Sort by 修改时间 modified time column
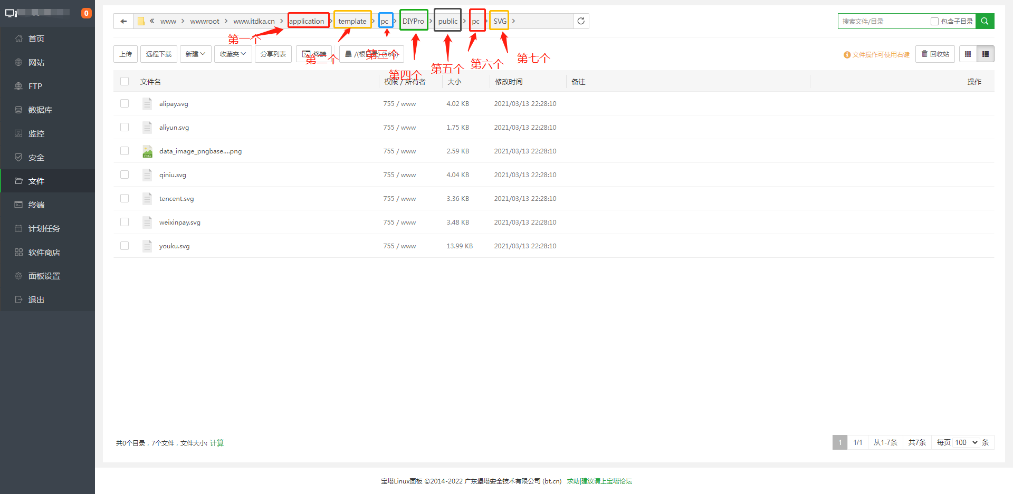1013x494 pixels. click(x=509, y=82)
